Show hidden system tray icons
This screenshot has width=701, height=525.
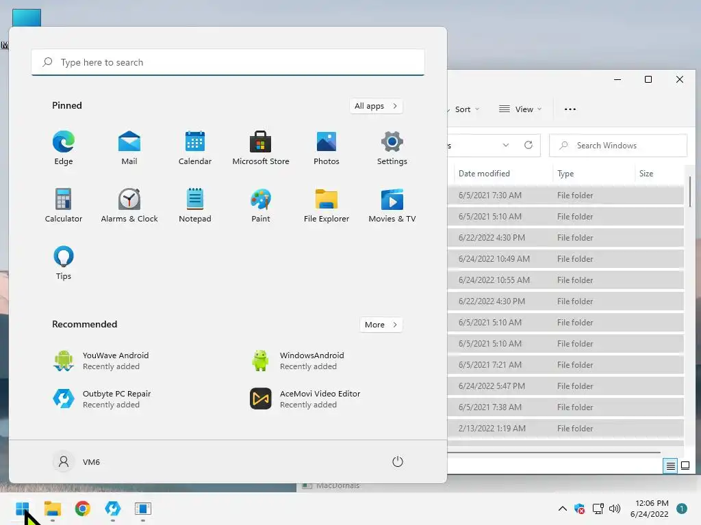[x=563, y=509]
